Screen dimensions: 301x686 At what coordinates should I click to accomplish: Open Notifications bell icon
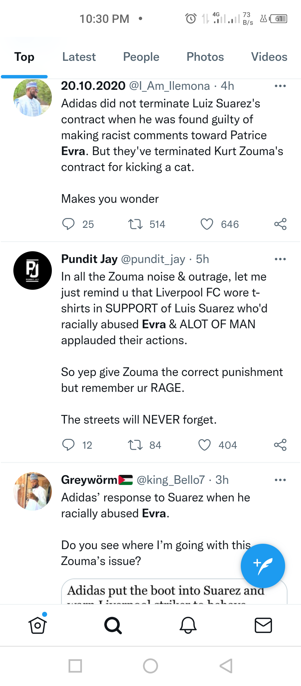[188, 625]
